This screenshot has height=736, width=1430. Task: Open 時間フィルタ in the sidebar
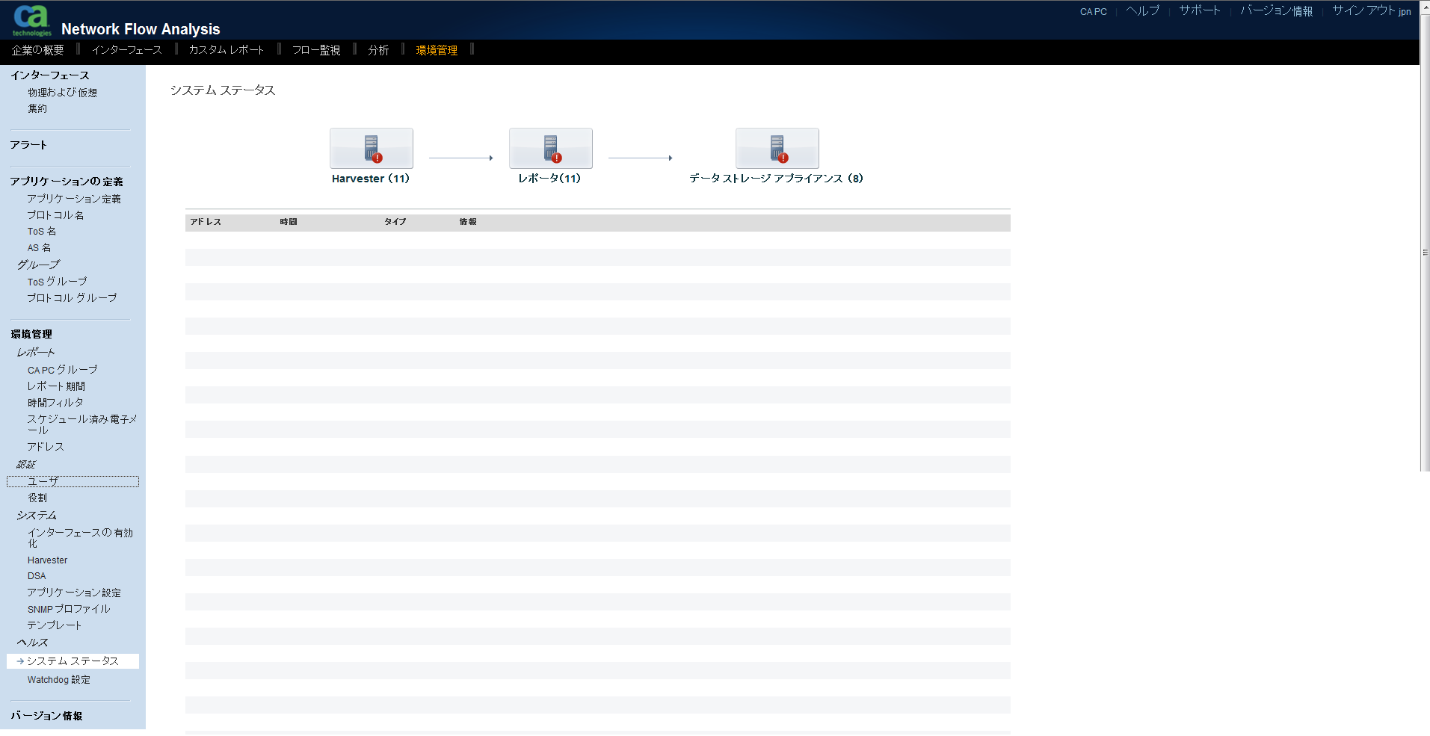(55, 403)
